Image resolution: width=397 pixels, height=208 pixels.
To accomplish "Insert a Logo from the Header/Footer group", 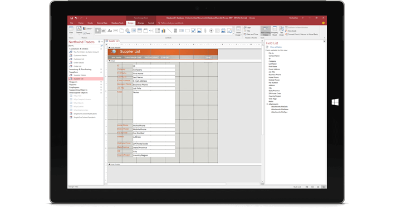I will [x=247, y=27].
